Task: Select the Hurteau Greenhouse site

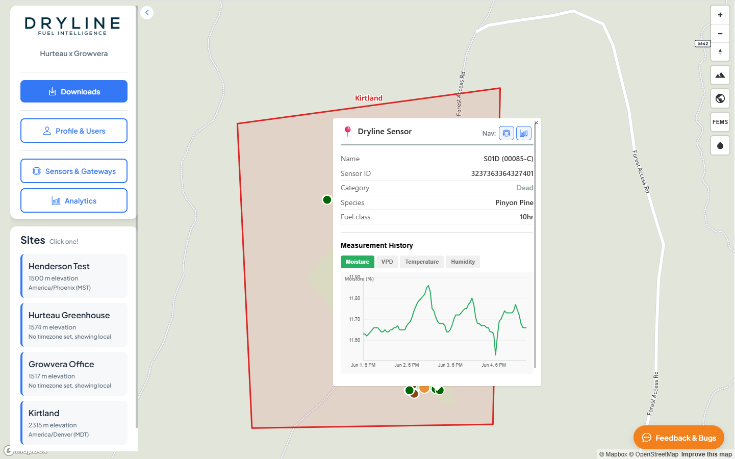Action: [74, 325]
